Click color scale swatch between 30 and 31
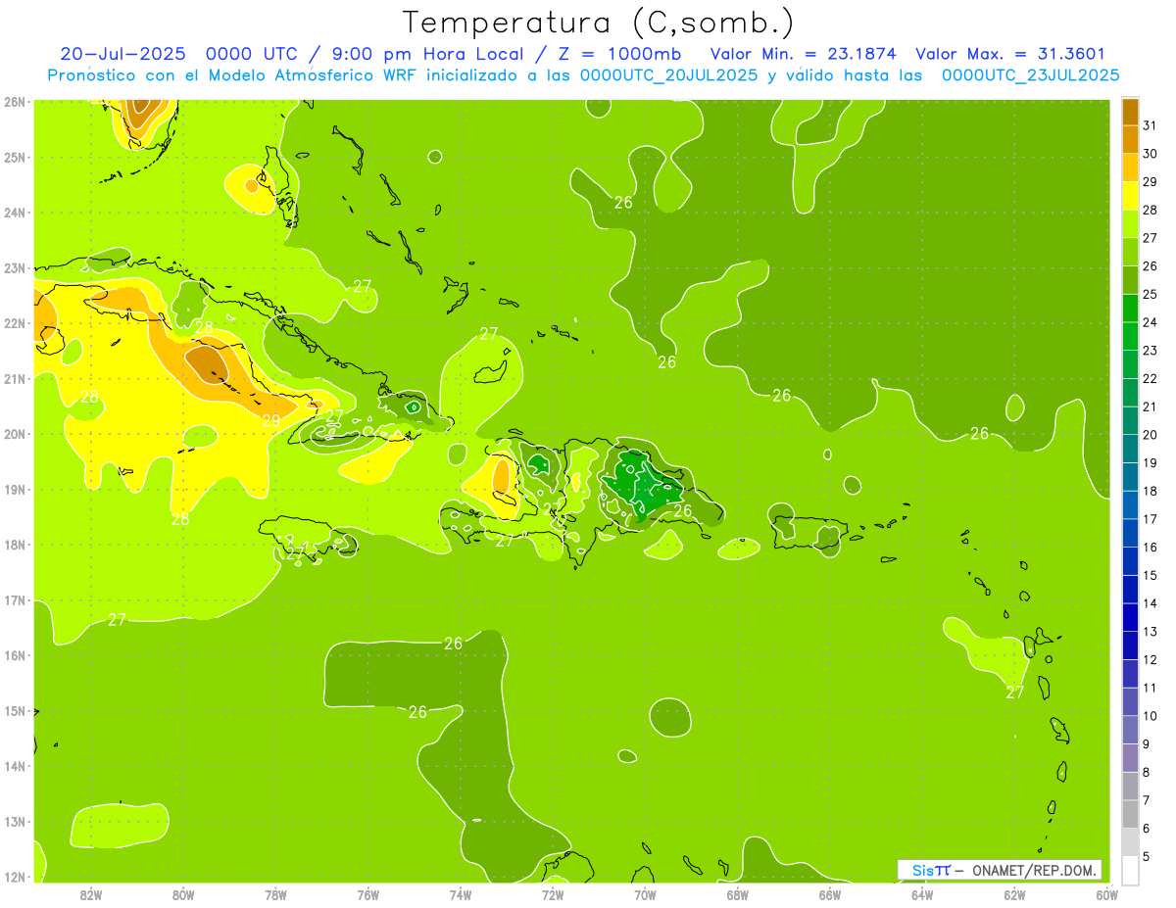Image resolution: width=1176 pixels, height=908 pixels. click(x=1130, y=140)
